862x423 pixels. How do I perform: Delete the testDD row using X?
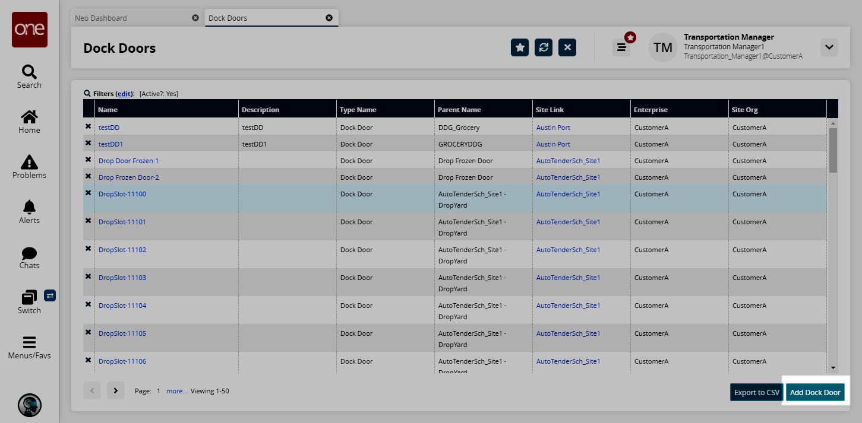pos(89,126)
